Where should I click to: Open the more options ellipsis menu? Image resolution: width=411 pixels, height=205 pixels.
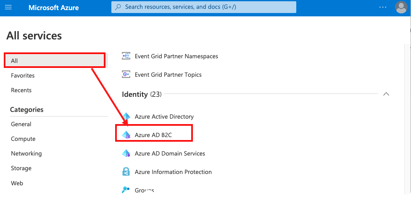click(382, 8)
